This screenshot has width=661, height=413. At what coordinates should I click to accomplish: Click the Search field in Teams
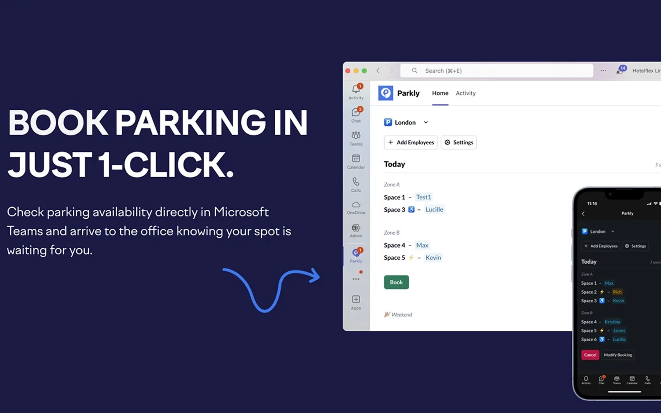coord(497,71)
